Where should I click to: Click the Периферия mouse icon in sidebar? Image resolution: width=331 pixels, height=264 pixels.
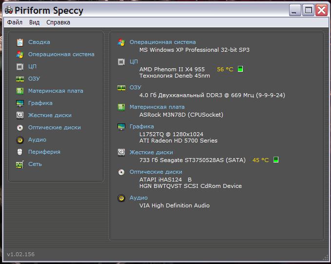[20, 152]
